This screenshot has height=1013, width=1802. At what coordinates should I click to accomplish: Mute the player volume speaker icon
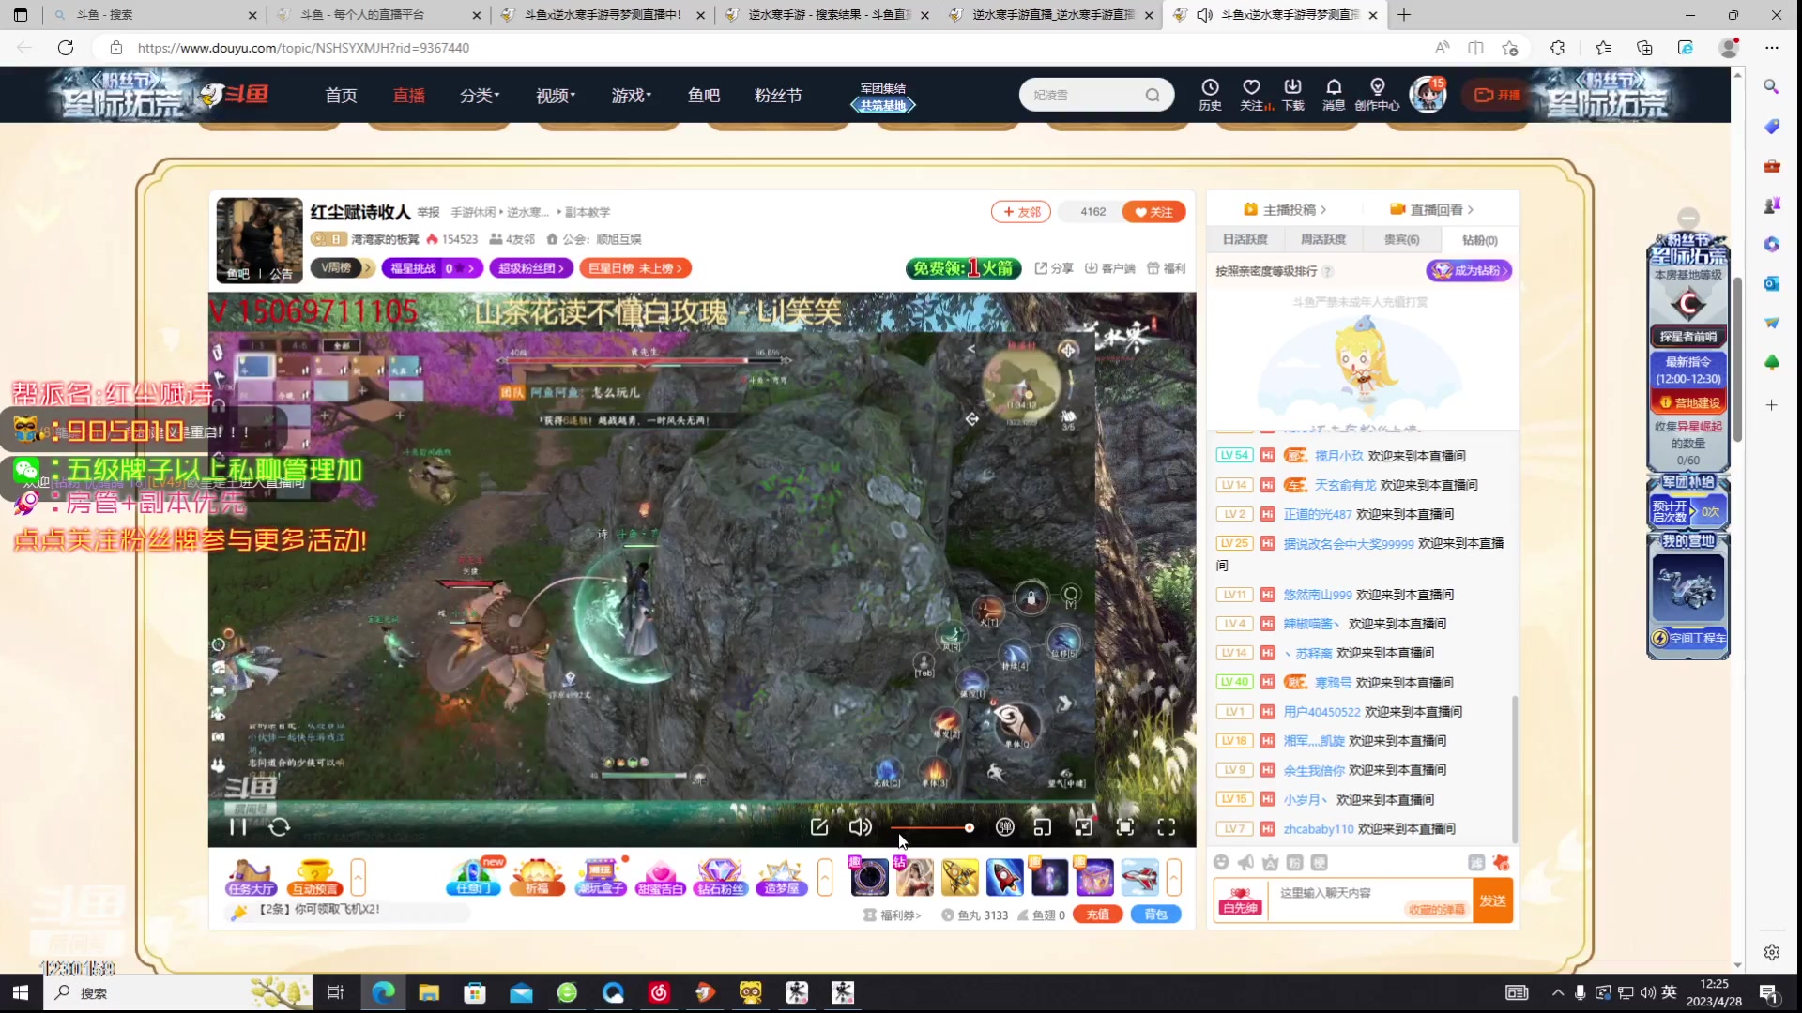tap(860, 827)
